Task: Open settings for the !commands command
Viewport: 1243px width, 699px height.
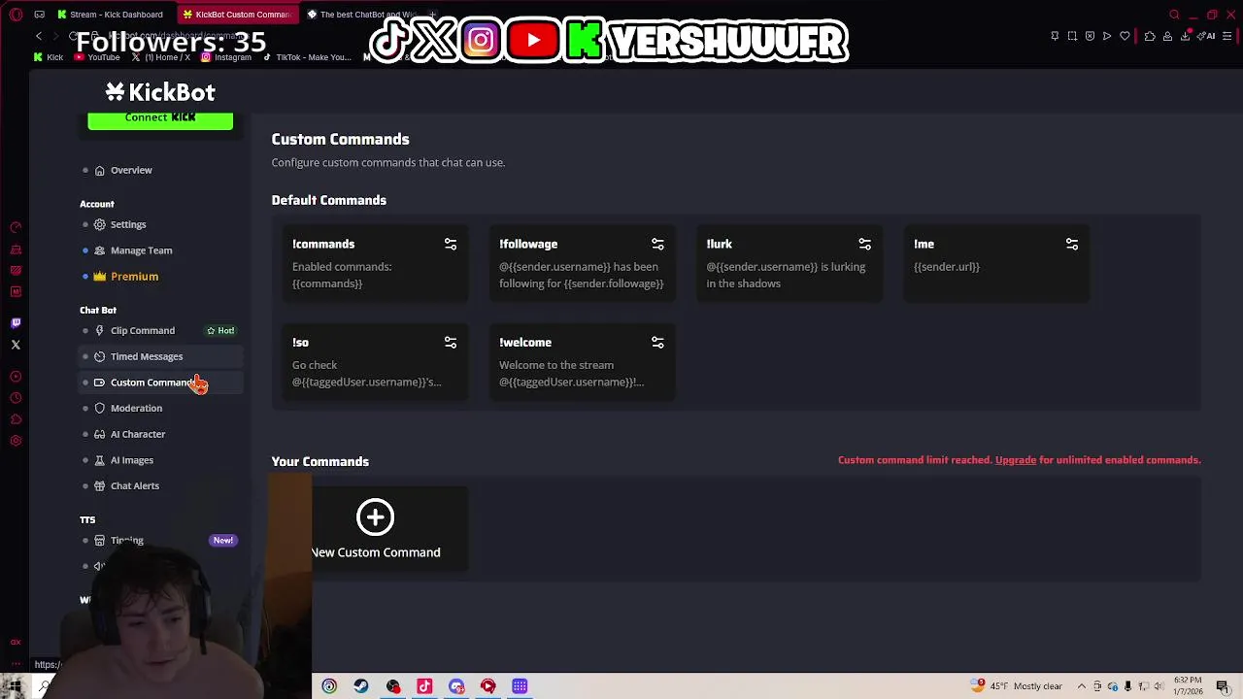Action: 451,245
